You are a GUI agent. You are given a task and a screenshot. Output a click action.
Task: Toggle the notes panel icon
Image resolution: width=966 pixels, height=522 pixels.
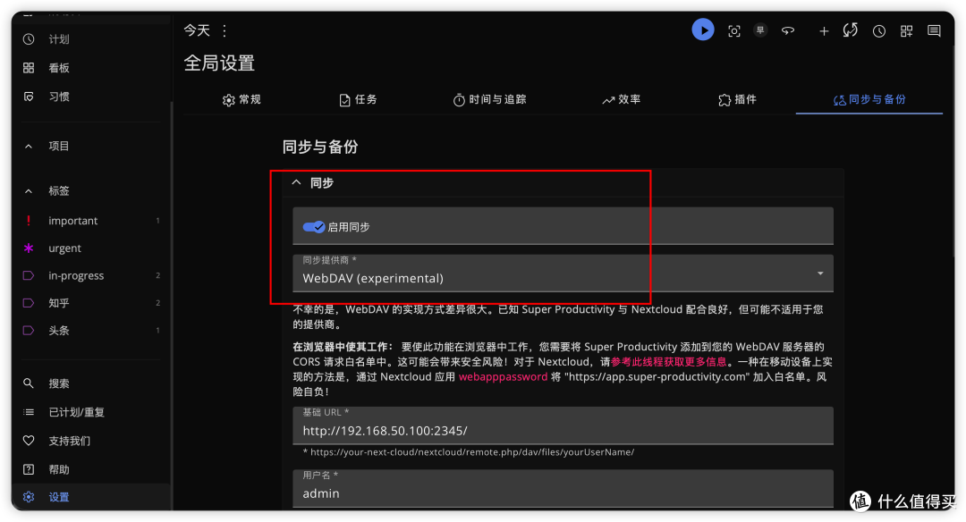coord(934,30)
